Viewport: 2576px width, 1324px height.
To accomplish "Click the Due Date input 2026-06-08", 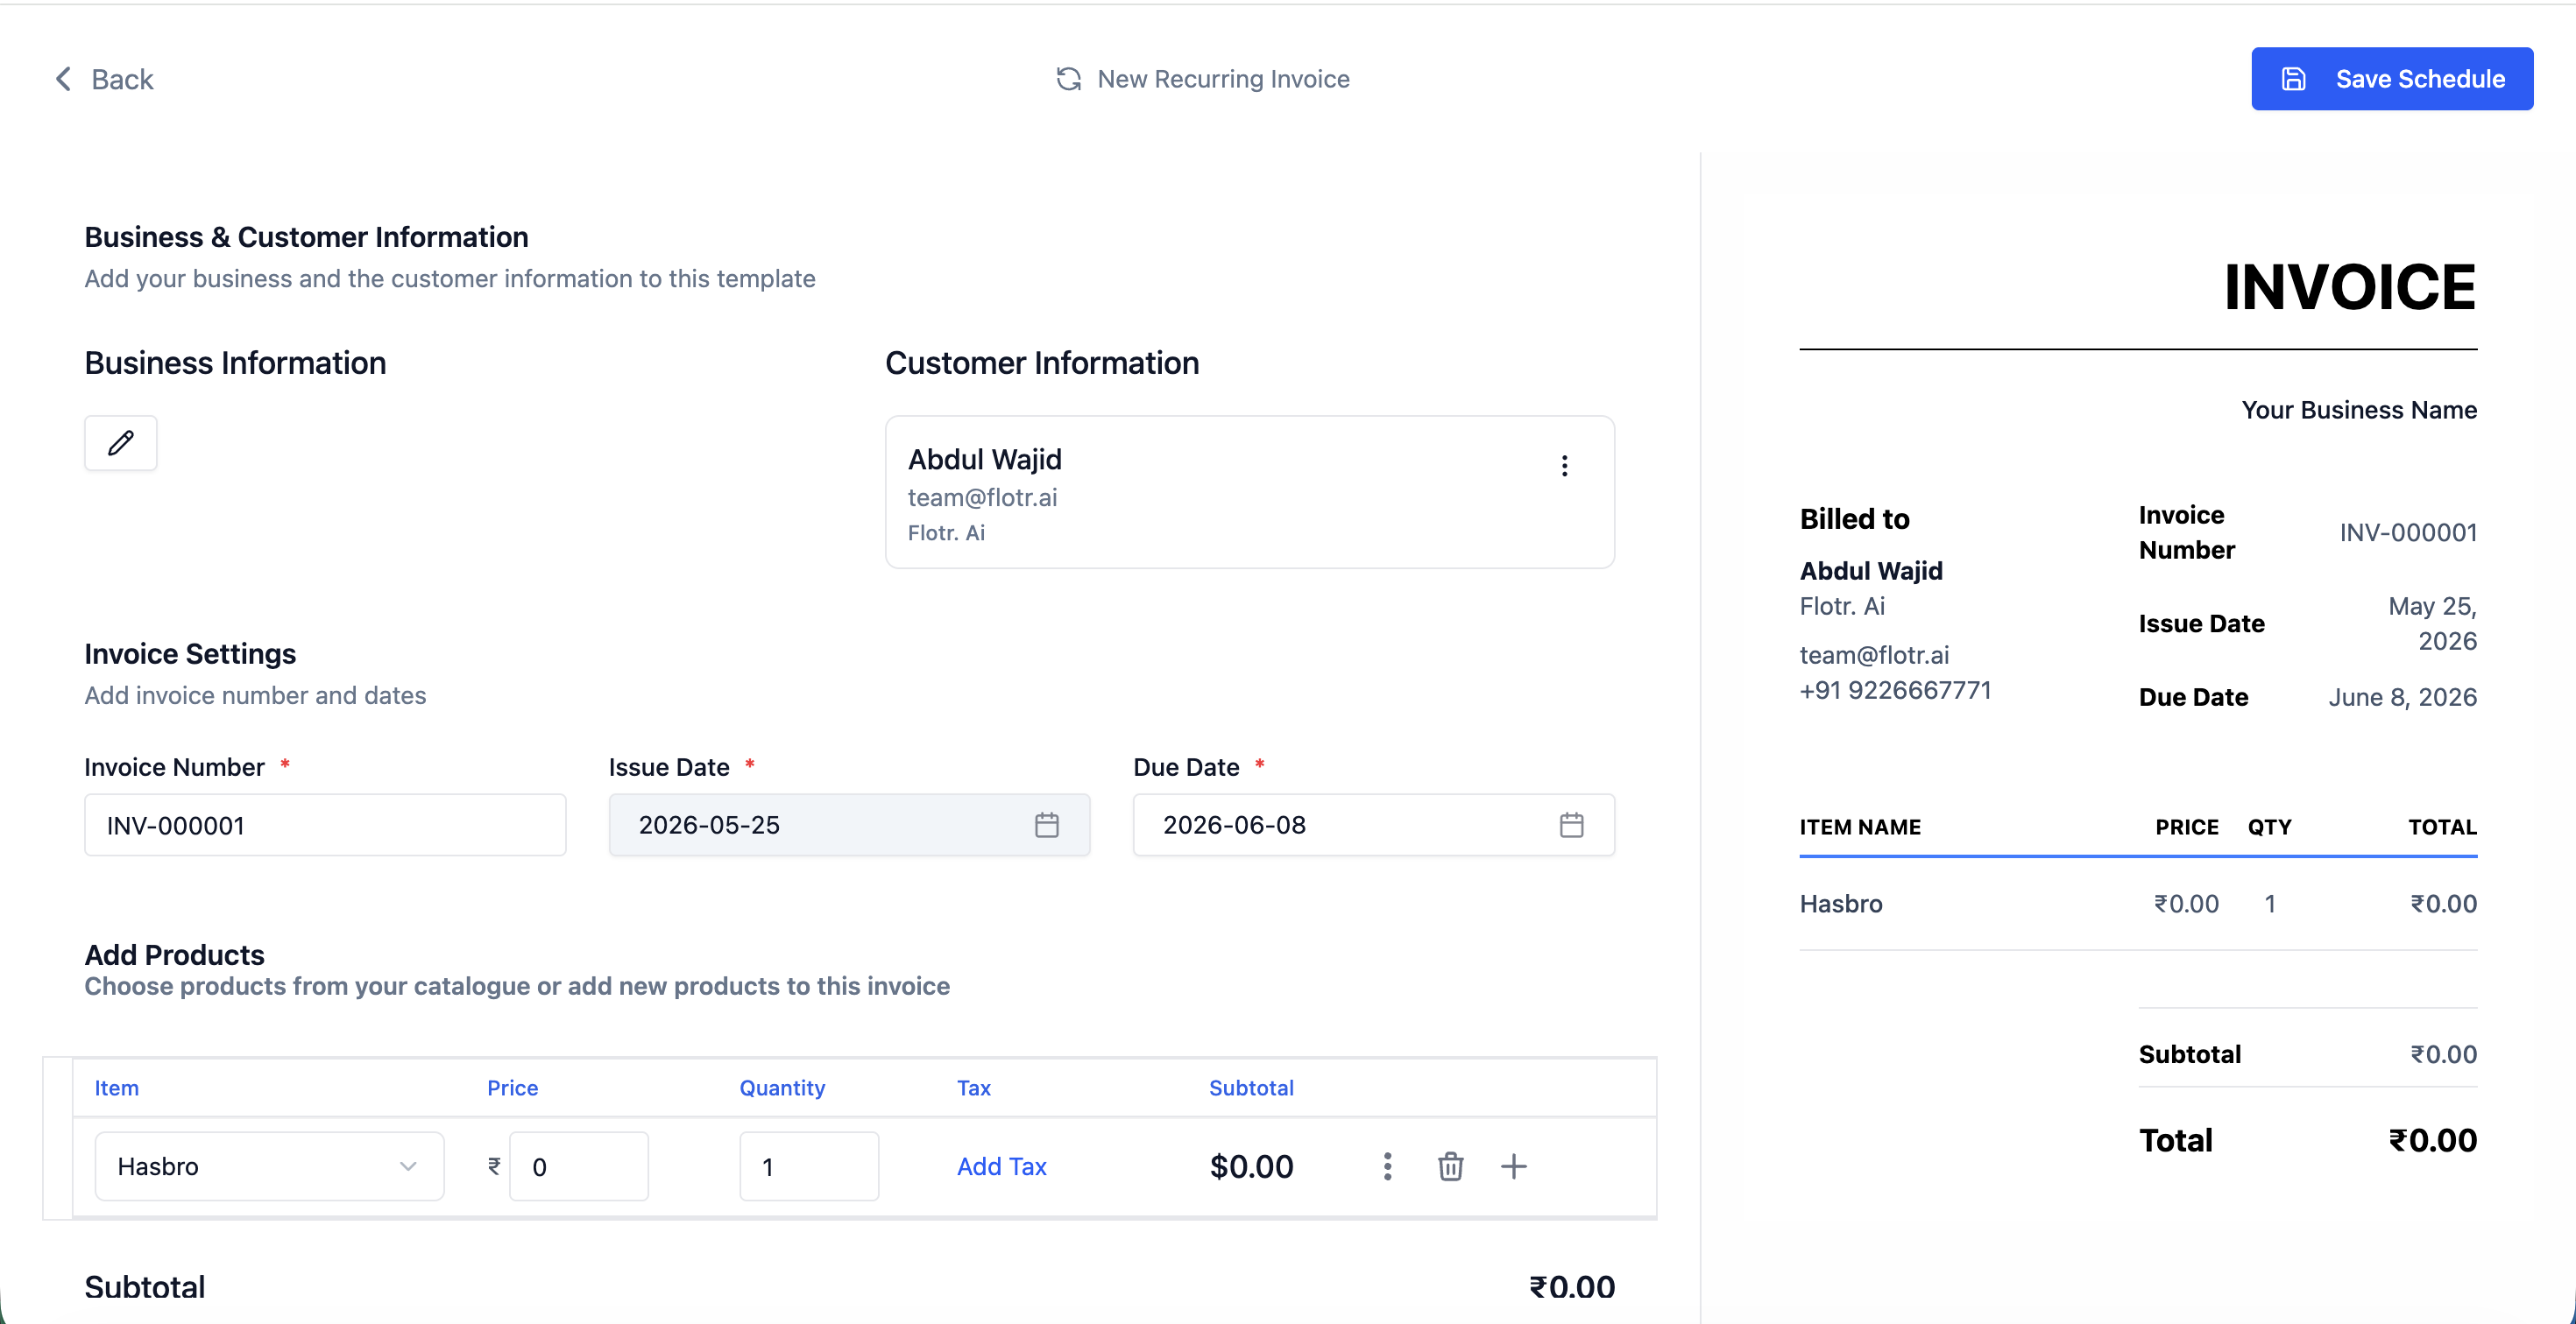I will [x=1373, y=826].
